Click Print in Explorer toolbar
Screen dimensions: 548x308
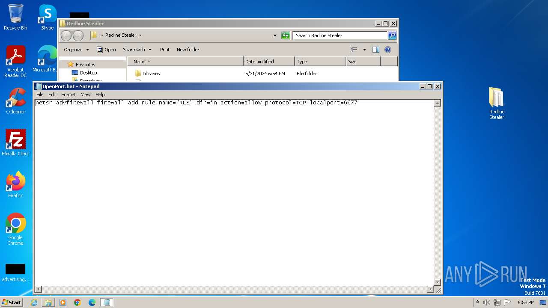[x=165, y=50]
